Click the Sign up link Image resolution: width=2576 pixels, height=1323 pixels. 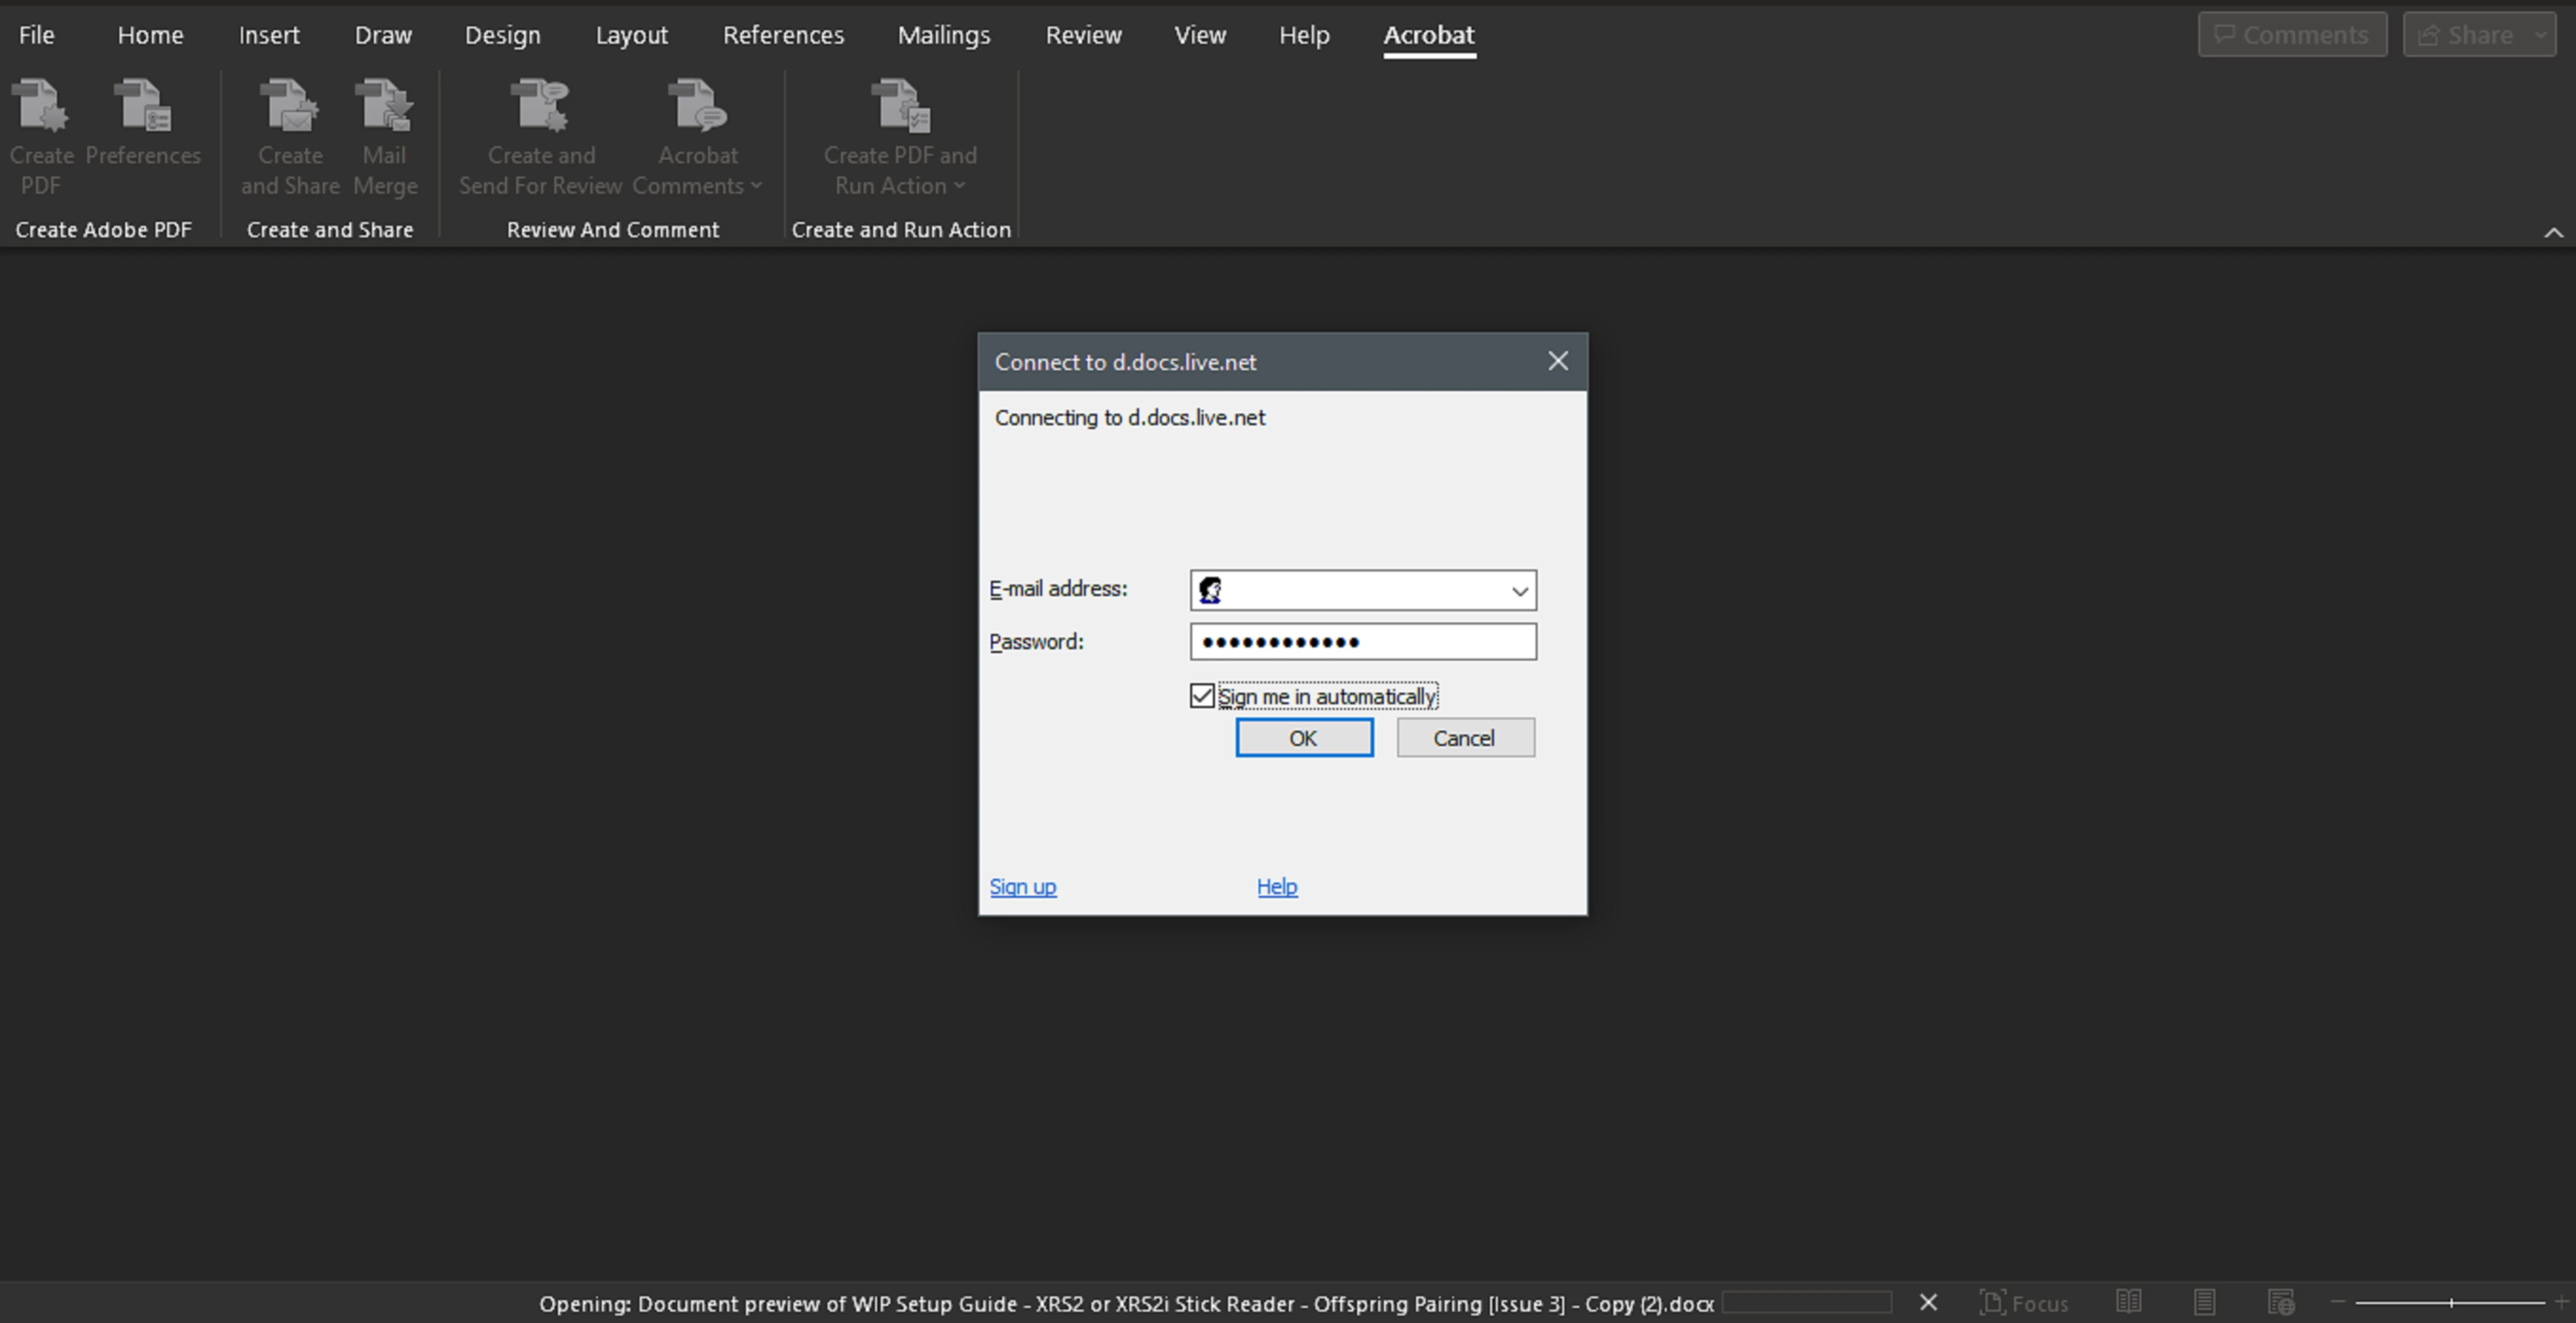pos(1022,887)
